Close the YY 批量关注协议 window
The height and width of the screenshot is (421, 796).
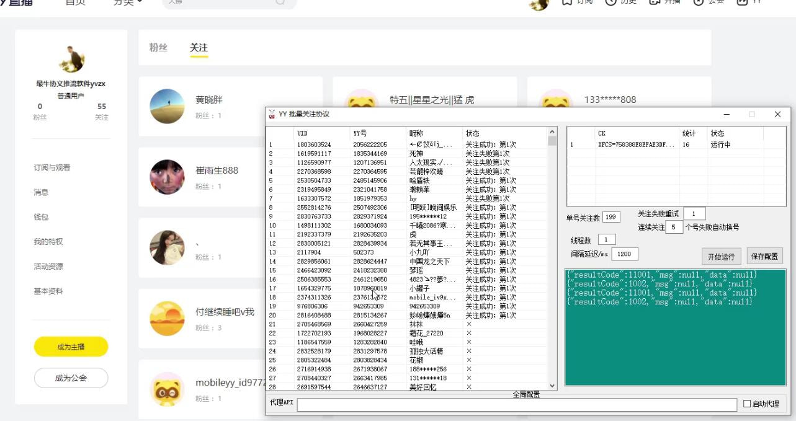777,115
